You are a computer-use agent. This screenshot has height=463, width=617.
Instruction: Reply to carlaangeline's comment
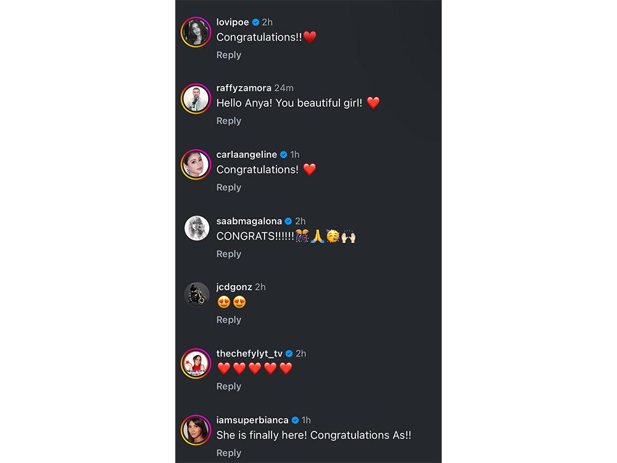pyautogui.click(x=229, y=188)
